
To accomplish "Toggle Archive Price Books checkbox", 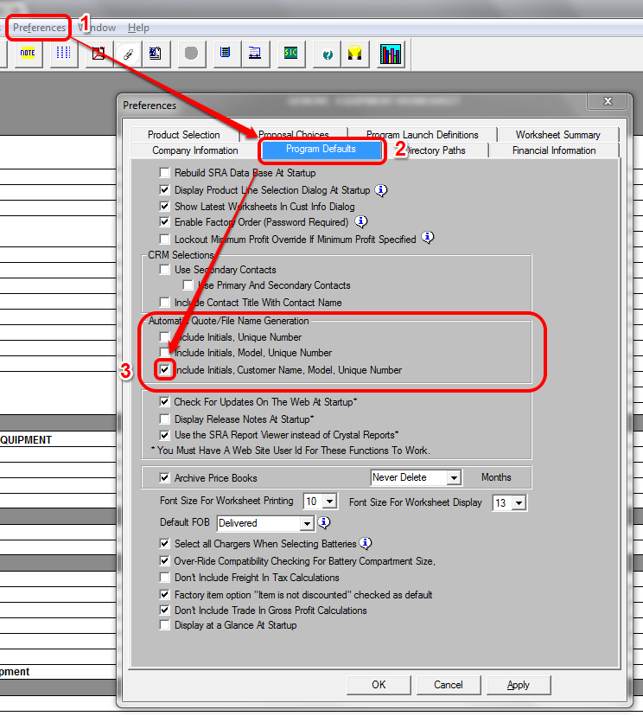I will tap(165, 477).
